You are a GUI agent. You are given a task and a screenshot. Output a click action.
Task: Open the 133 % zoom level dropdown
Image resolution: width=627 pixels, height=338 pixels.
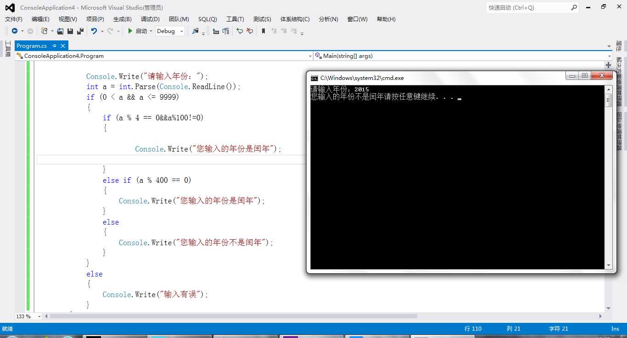[39, 316]
